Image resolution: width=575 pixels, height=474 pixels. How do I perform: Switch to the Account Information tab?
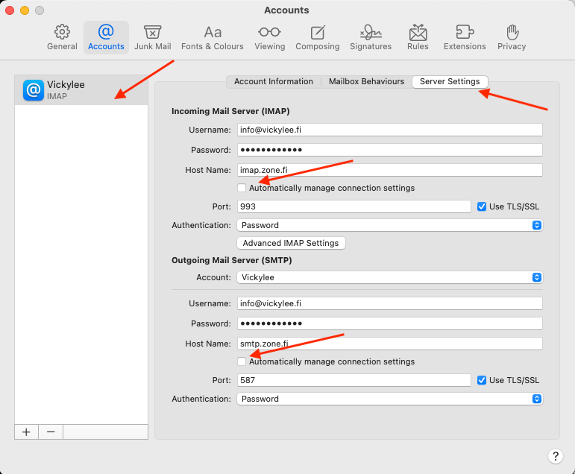[273, 82]
